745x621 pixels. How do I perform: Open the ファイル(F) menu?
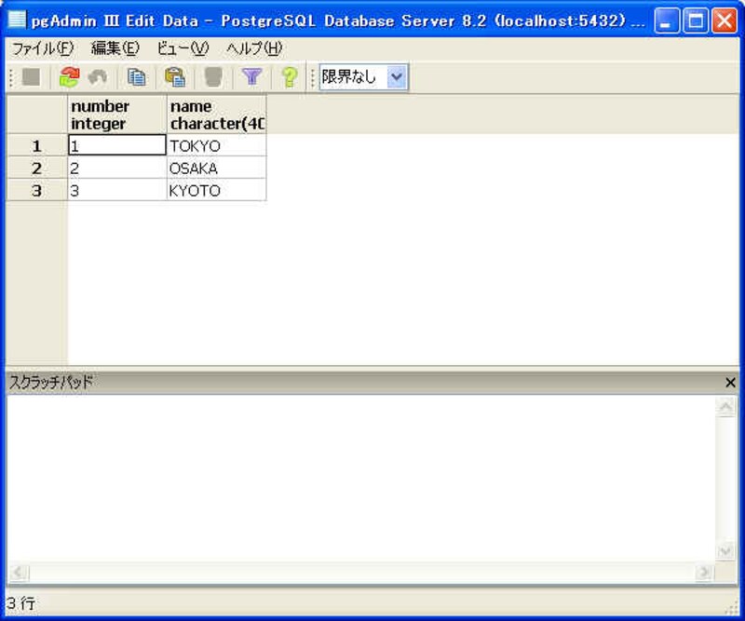(42, 48)
